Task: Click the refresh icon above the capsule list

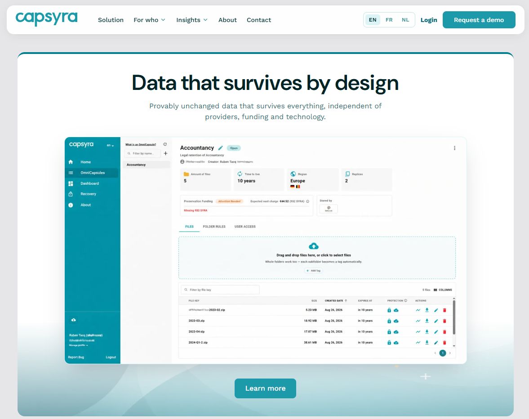Action: click(165, 144)
